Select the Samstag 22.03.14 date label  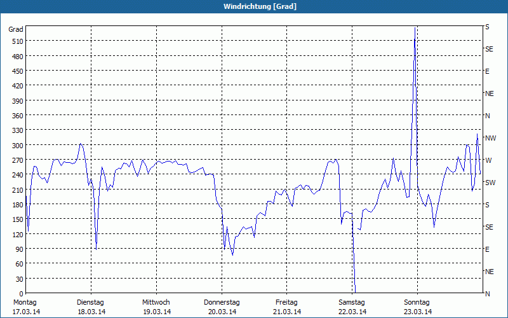[x=352, y=307]
